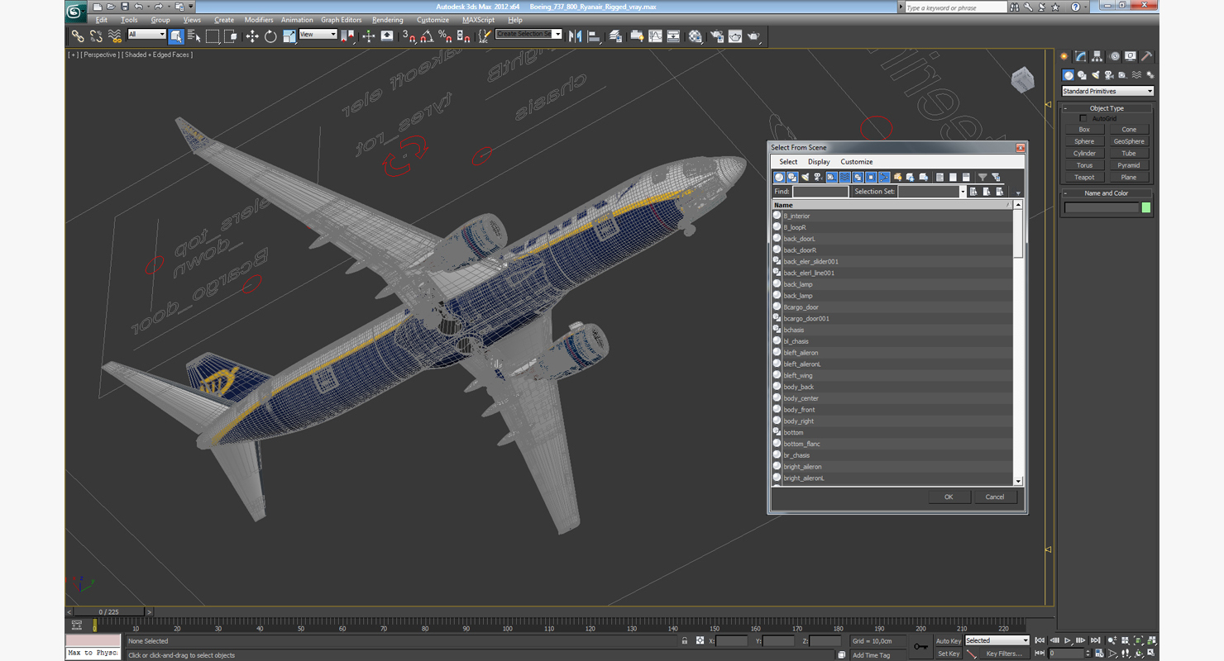Click the Percent Snap toggle icon

[x=445, y=36]
